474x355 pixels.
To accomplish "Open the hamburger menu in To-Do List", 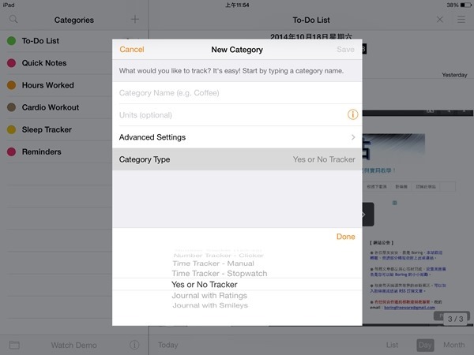I will click(x=461, y=20).
